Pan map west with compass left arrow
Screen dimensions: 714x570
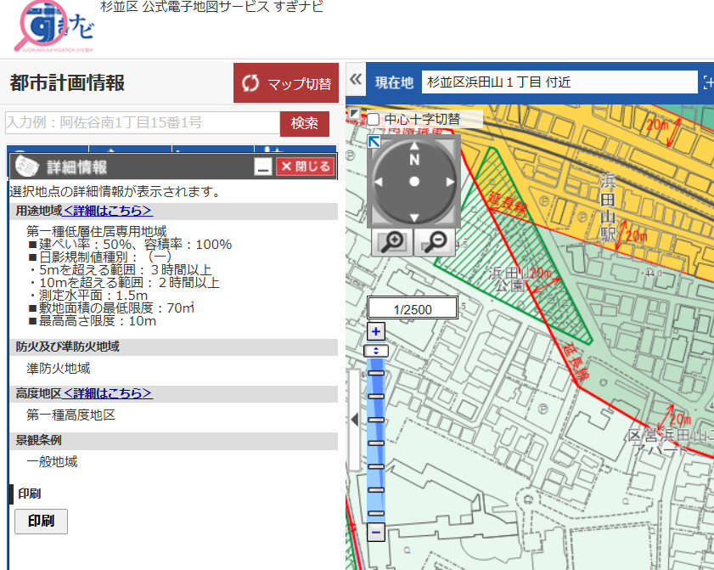click(x=381, y=182)
